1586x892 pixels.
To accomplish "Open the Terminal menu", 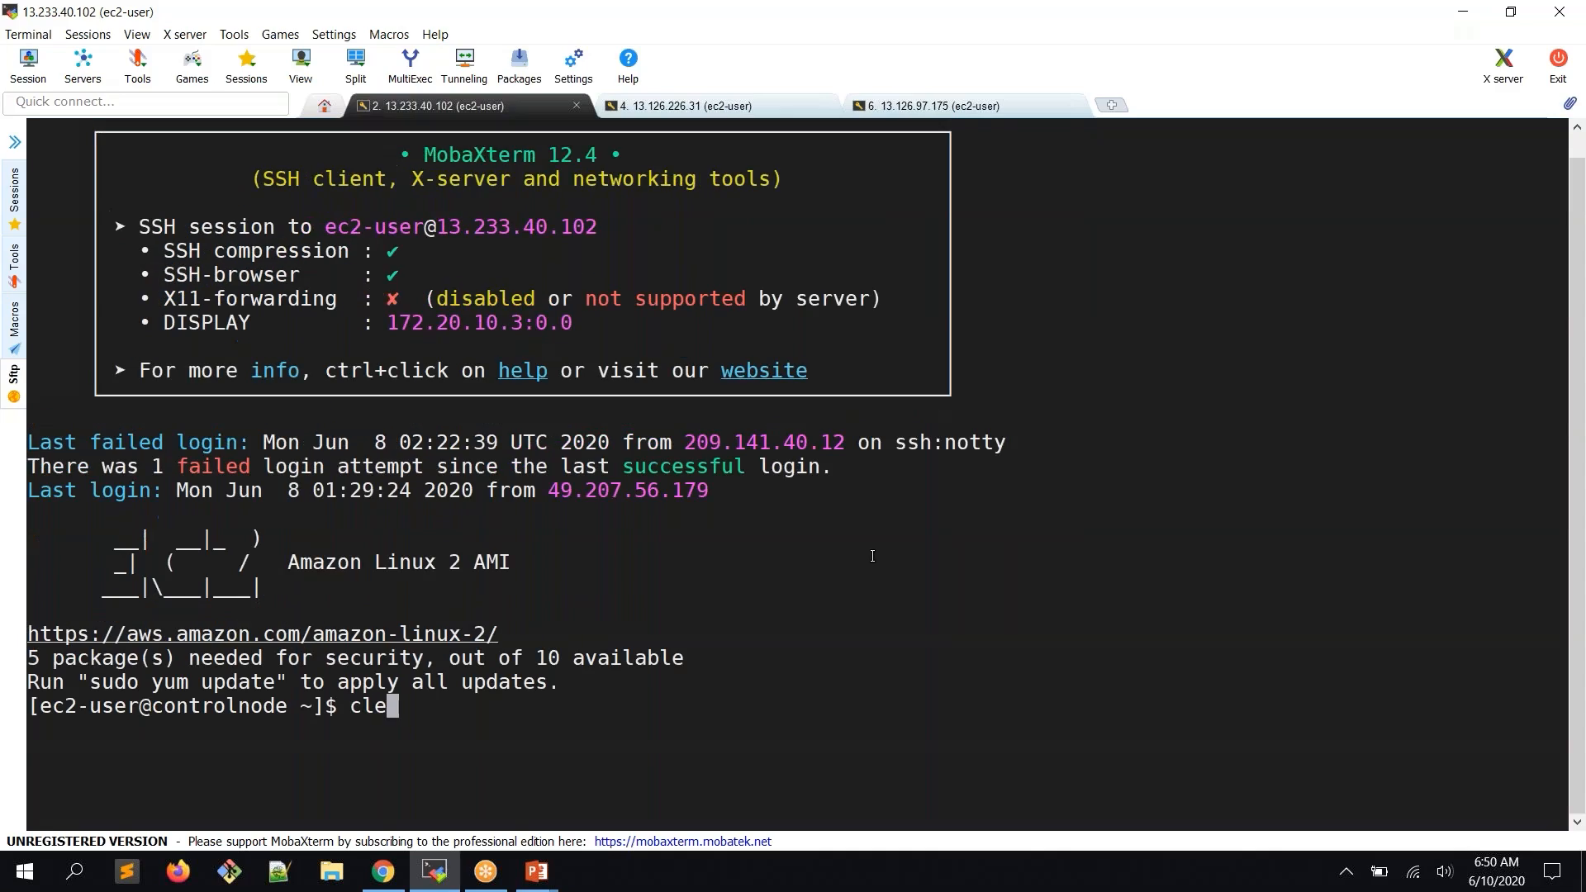I will click(x=28, y=34).
